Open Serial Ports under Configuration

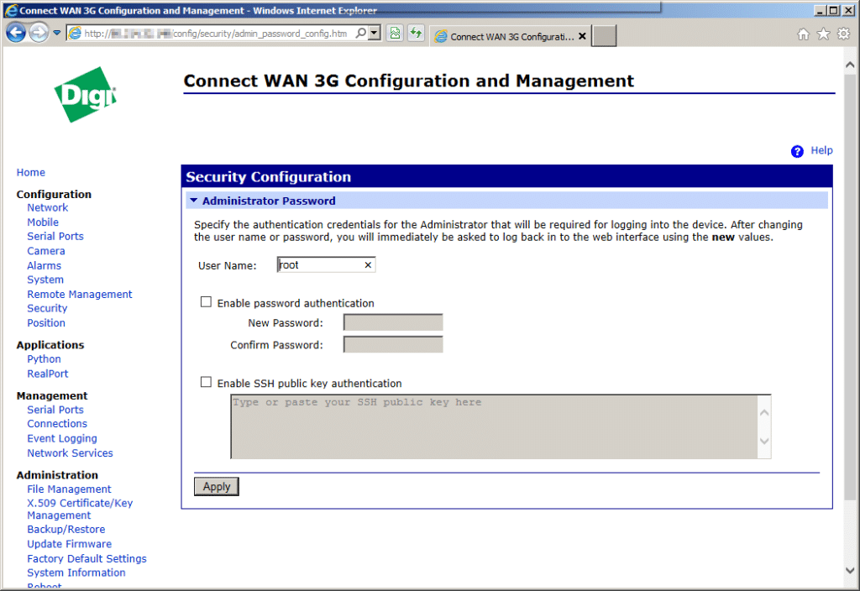(x=55, y=236)
